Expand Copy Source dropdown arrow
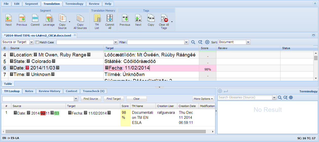The width and height of the screenshot is (319, 142). pos(69,22)
